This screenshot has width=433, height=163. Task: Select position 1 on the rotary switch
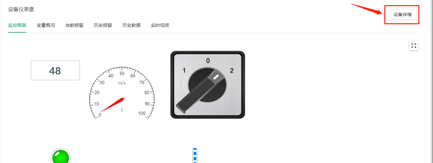click(184, 70)
